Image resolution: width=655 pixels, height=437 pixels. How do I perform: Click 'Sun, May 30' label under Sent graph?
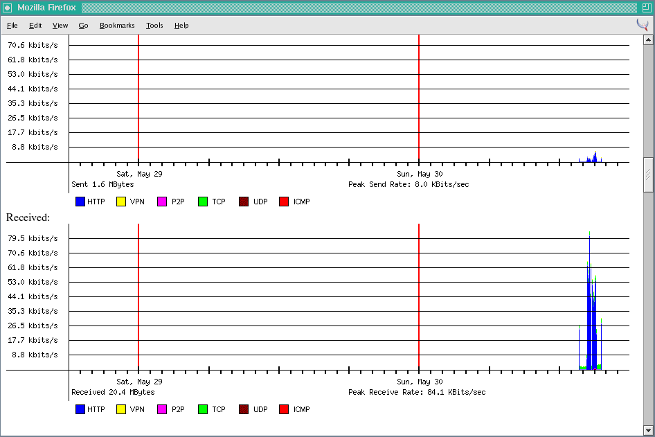[x=420, y=174]
